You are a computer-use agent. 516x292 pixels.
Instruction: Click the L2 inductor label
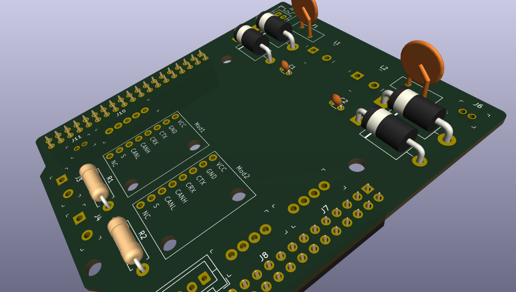384,68
